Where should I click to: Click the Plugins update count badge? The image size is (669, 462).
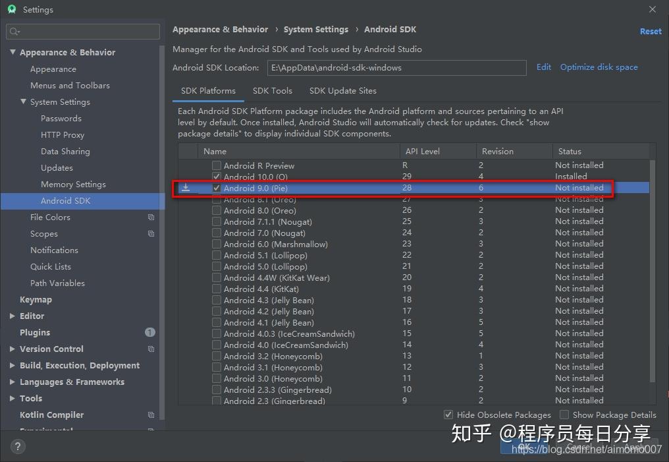pyautogui.click(x=150, y=332)
